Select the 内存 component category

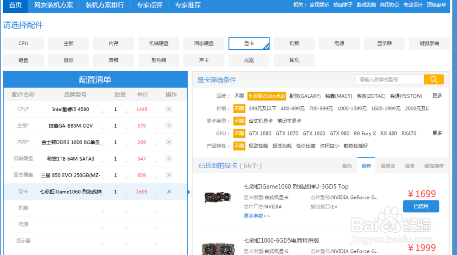tap(114, 43)
